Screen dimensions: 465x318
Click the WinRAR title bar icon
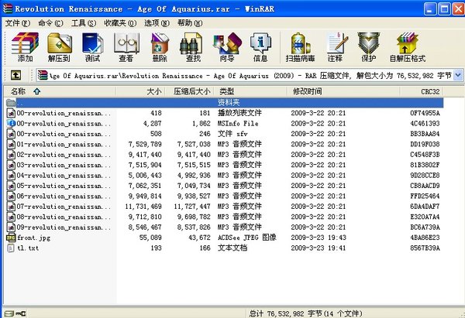tap(8, 9)
